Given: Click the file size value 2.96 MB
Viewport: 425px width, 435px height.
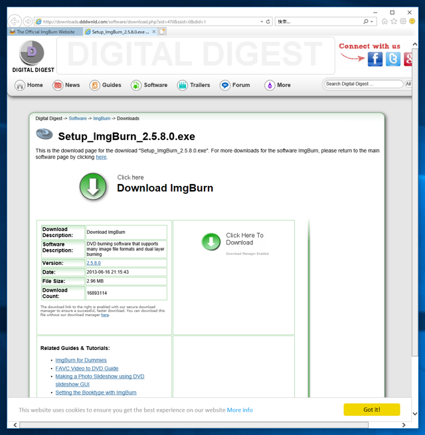Looking at the screenshot, I should [95, 281].
